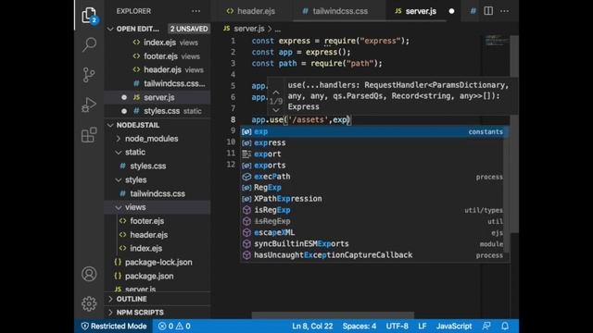The width and height of the screenshot is (593, 333).
Task: Open the Explorer view in activity bar
Action: tap(89, 15)
